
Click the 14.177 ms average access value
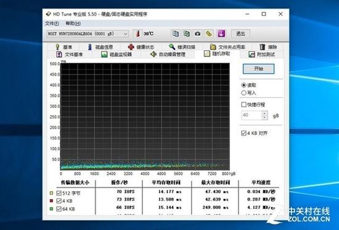[169, 192]
